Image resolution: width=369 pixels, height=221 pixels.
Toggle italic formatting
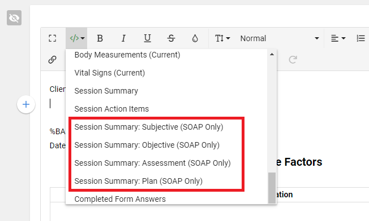(x=123, y=38)
